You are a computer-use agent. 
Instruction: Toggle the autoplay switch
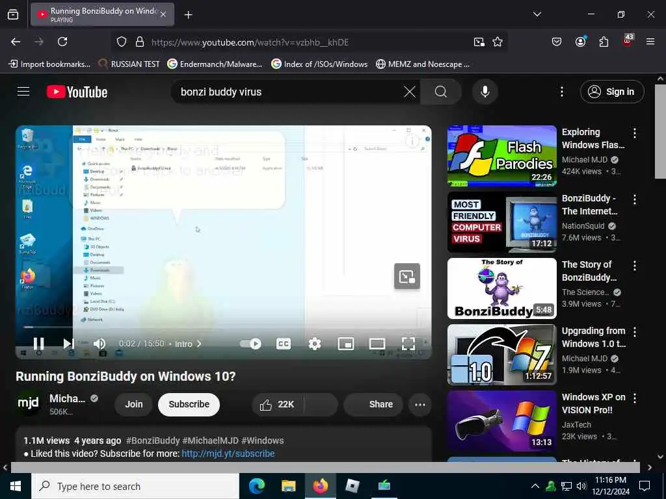pos(250,344)
